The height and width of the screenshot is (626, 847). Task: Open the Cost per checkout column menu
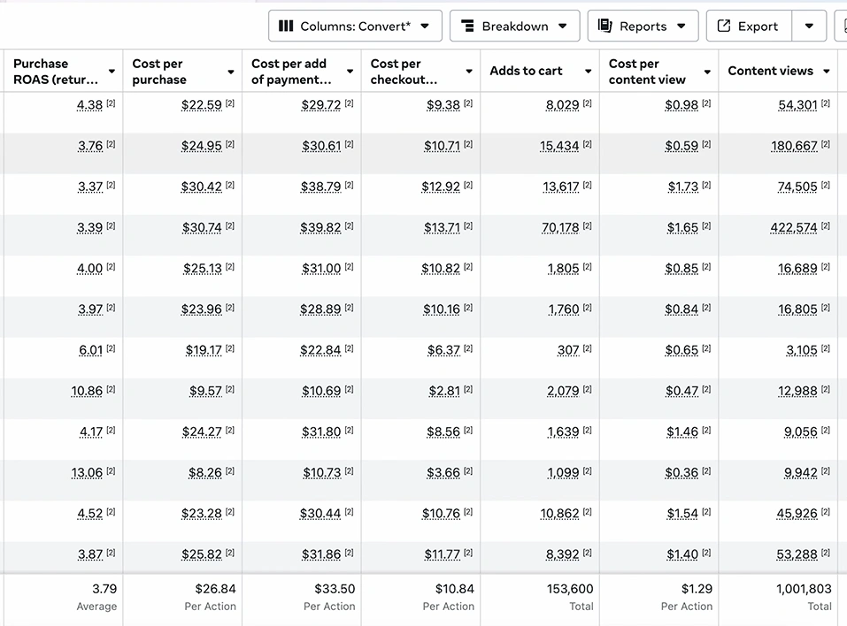[x=469, y=72]
